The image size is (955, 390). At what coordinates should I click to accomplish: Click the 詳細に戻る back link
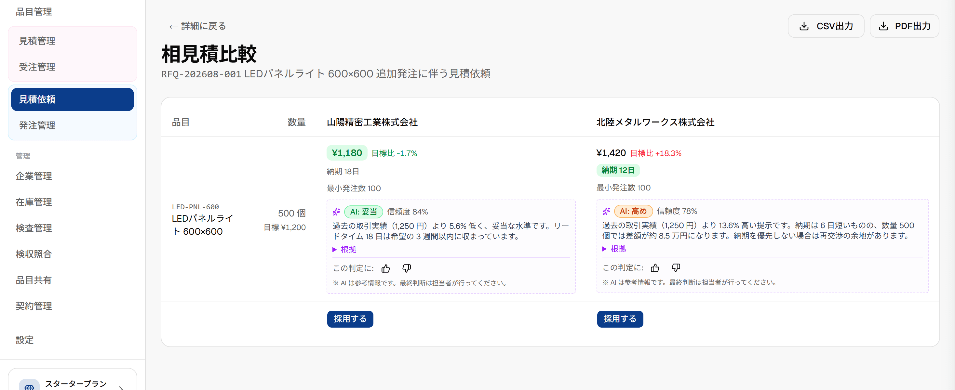197,26
